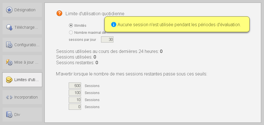Viewport: 264px width, 125px height.
Task: Click the 0 sessions threshold field
Action: [75, 107]
